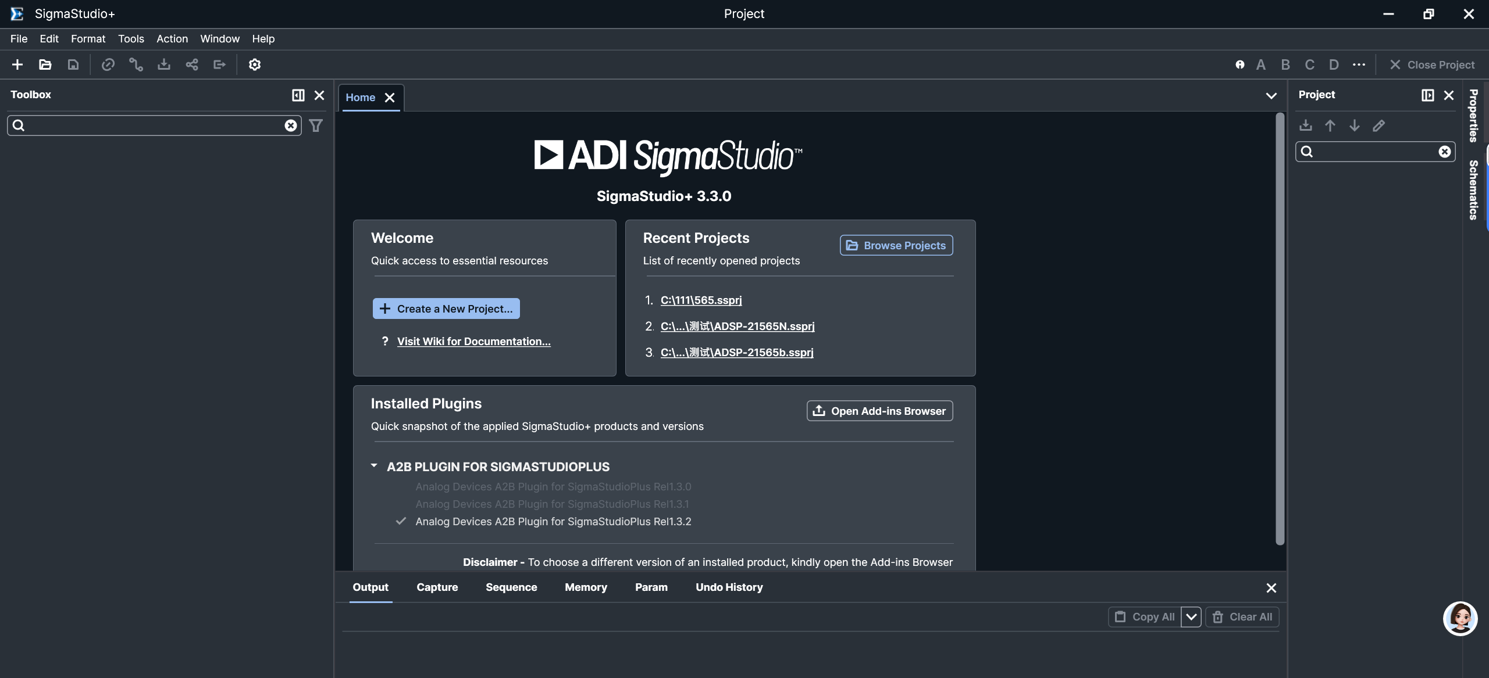Clear the Toolbox search text
Viewport: 1489px width, 678px height.
pyautogui.click(x=291, y=125)
